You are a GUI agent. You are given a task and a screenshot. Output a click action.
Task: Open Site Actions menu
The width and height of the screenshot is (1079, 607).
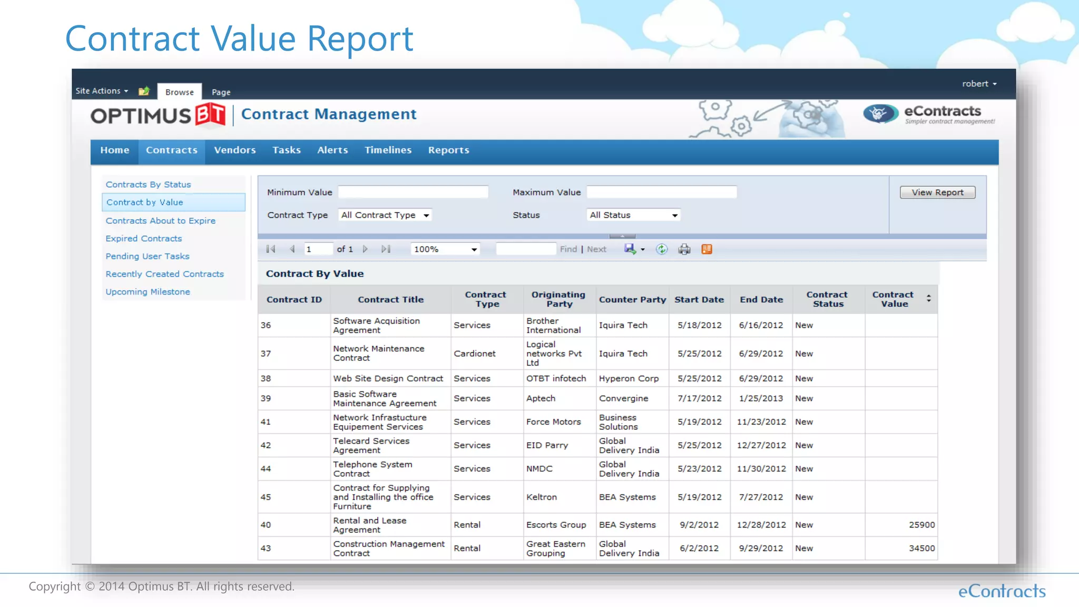pyautogui.click(x=102, y=91)
